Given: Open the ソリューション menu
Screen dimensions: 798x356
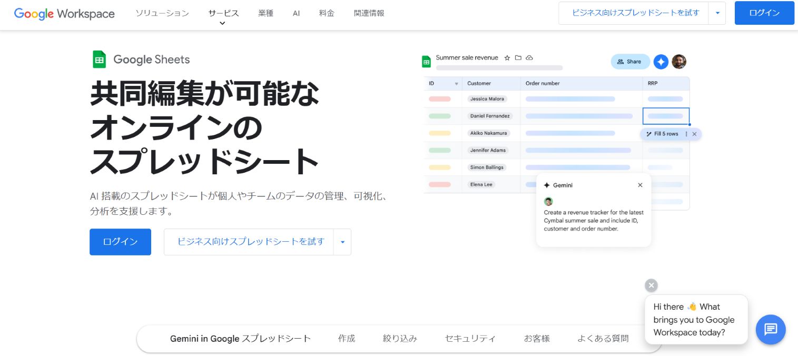Looking at the screenshot, I should (x=162, y=13).
